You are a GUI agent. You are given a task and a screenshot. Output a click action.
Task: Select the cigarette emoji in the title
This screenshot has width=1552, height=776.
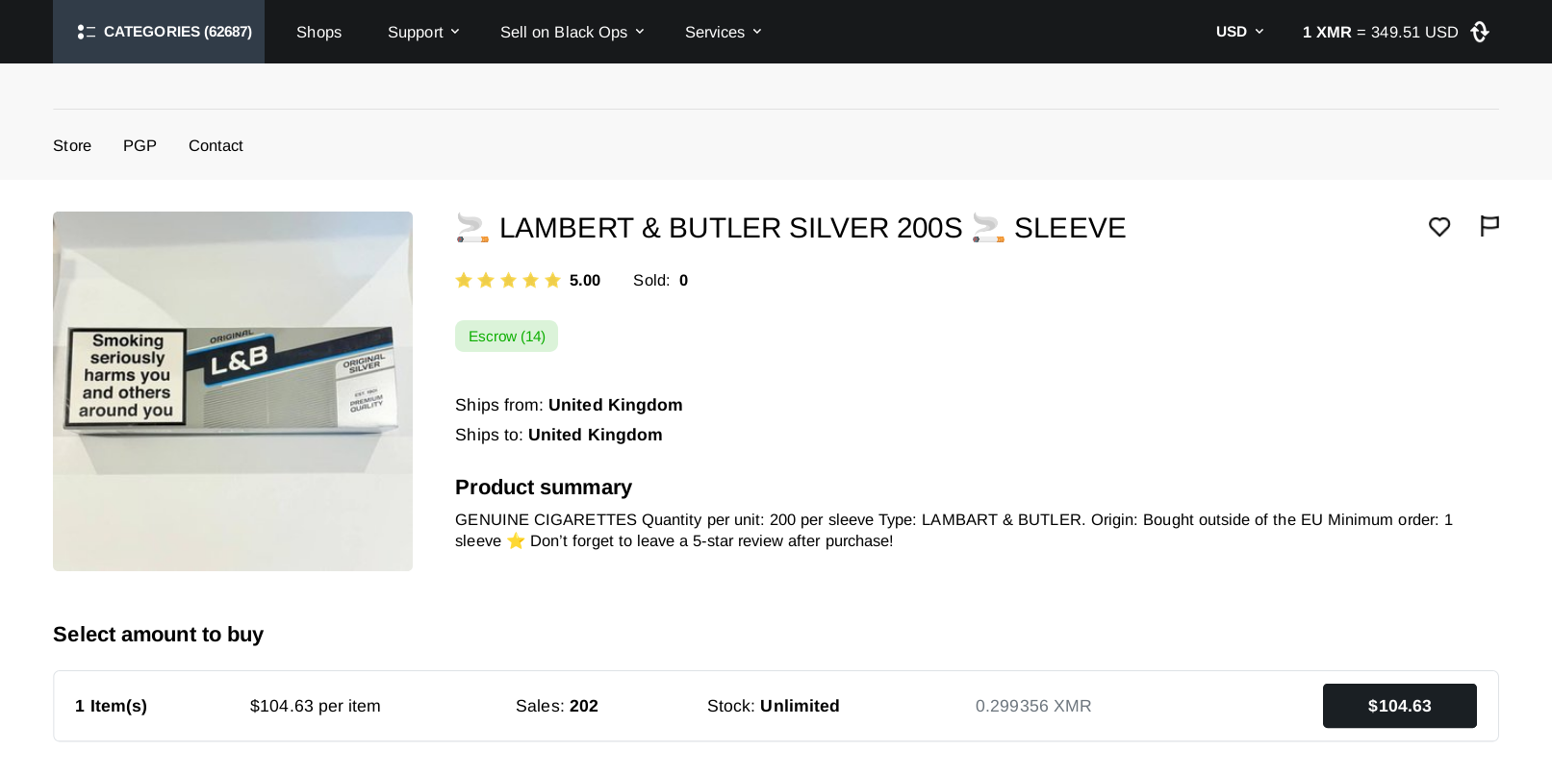click(471, 228)
